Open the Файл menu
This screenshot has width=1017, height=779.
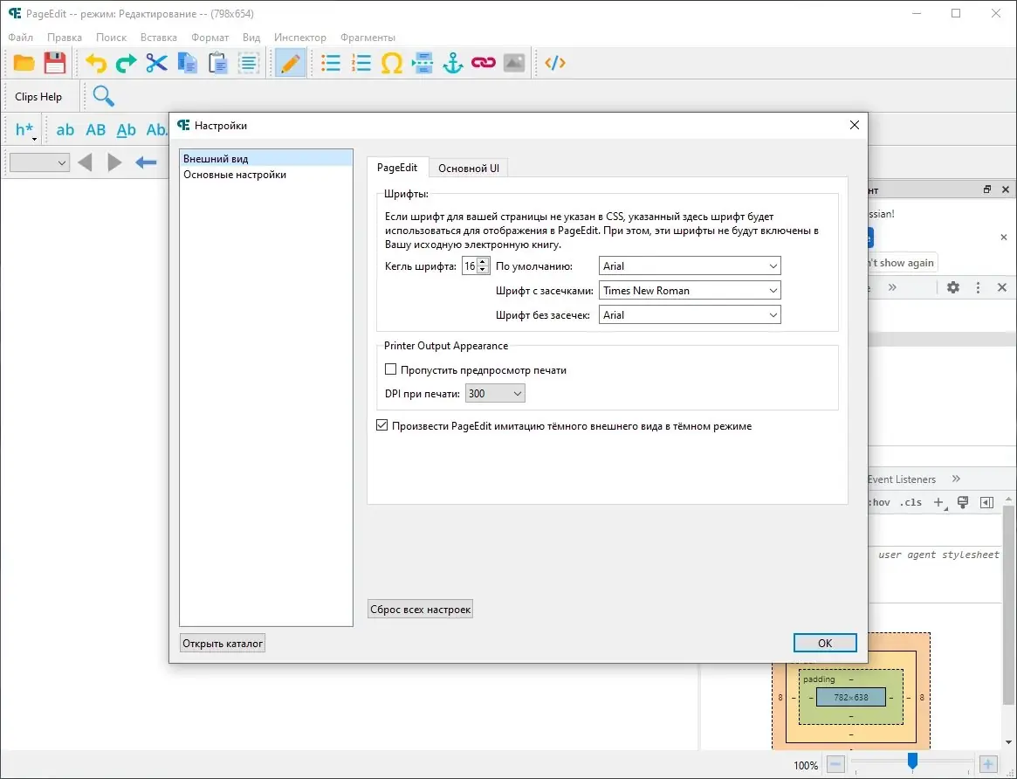click(x=21, y=38)
